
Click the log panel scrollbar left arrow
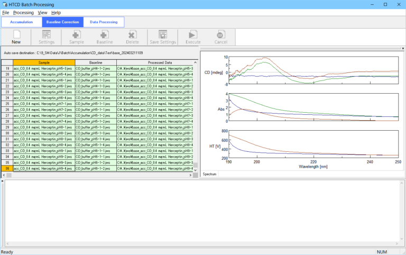pos(7,243)
